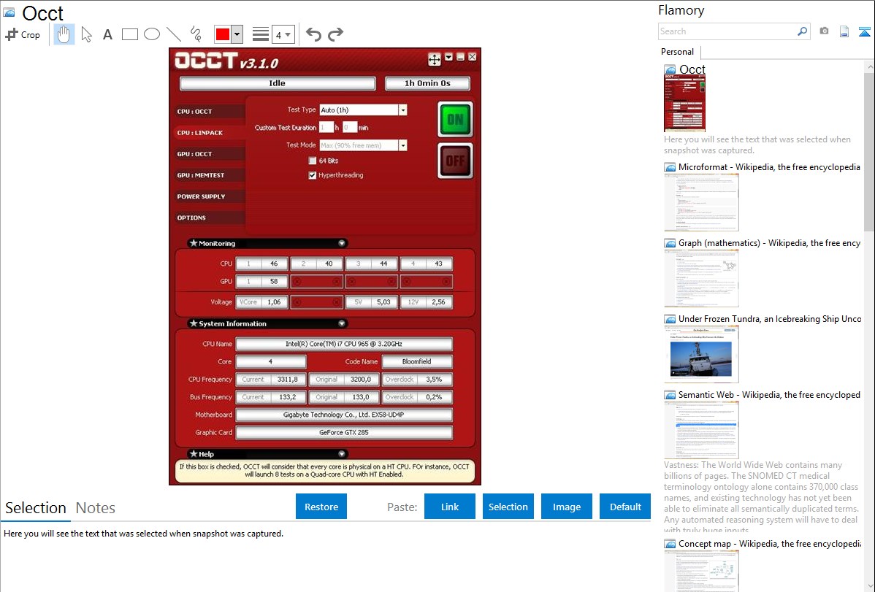Select the arrow pointer tool

pos(86,34)
